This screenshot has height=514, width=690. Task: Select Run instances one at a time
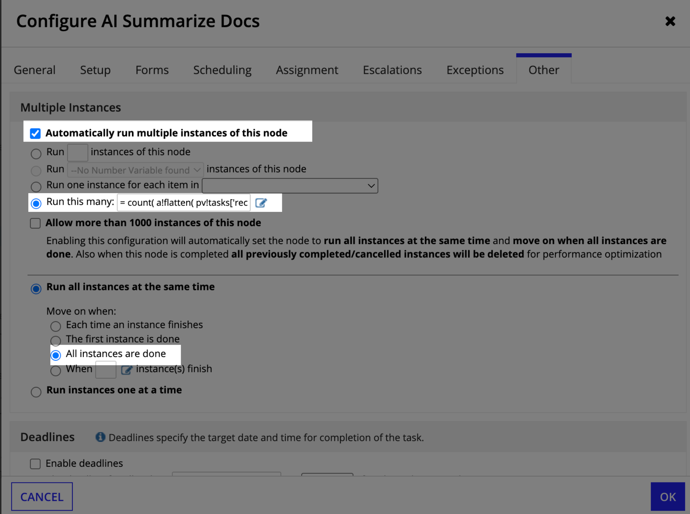pyautogui.click(x=36, y=392)
